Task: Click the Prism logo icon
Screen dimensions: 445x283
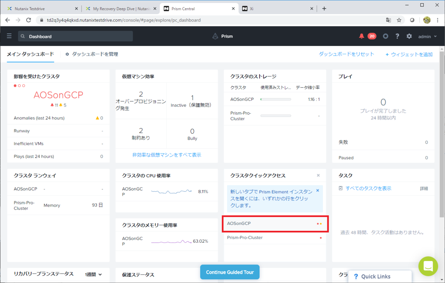Action: 215,36
